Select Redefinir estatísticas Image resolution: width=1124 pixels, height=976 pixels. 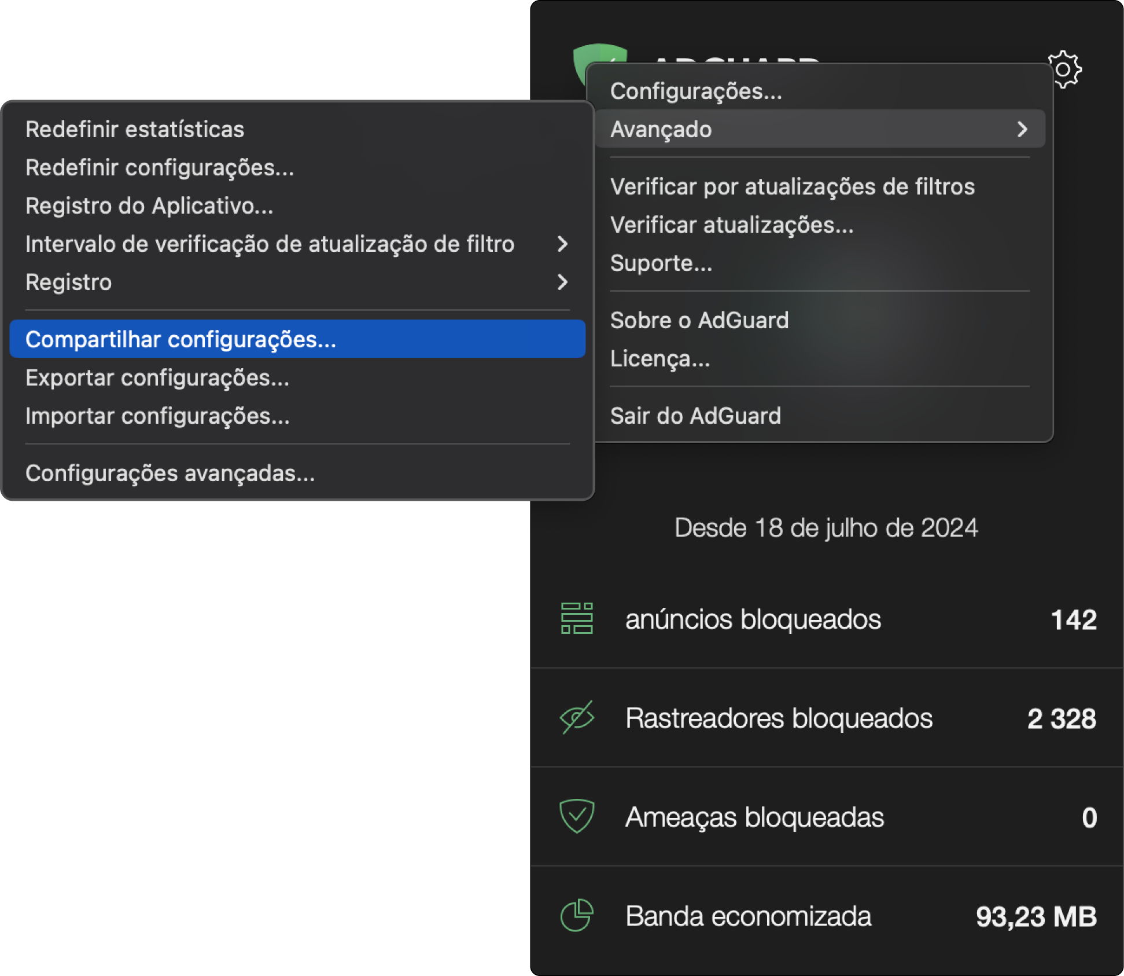(297, 130)
